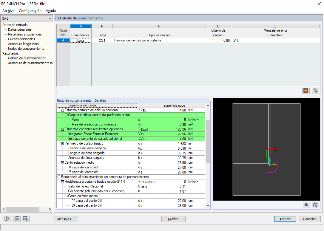Screen dimensions: 324x231
Task: Collapse Perímetro de control básico node
Action: pos(62,143)
